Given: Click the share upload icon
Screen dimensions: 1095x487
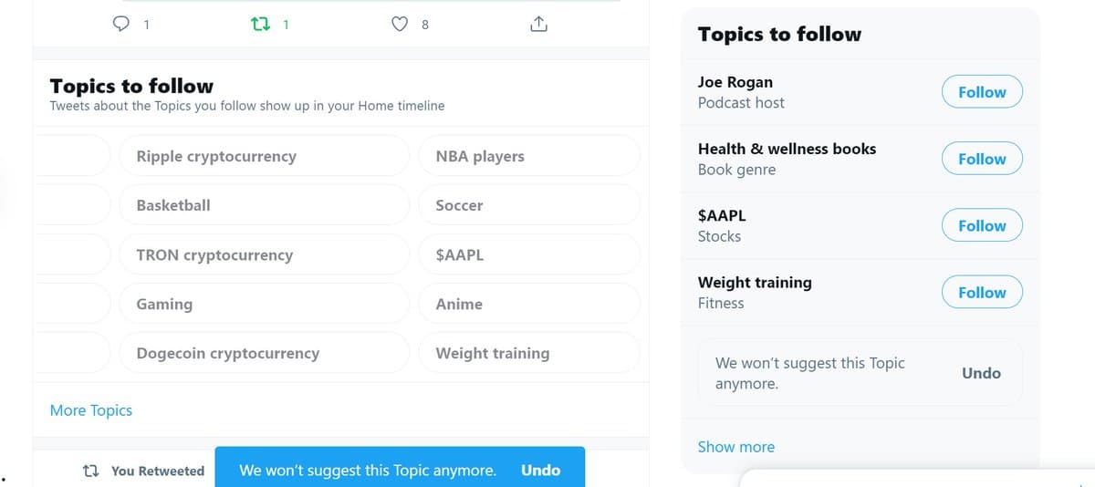Looking at the screenshot, I should tap(538, 25).
